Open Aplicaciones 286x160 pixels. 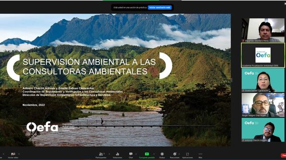point(188,155)
